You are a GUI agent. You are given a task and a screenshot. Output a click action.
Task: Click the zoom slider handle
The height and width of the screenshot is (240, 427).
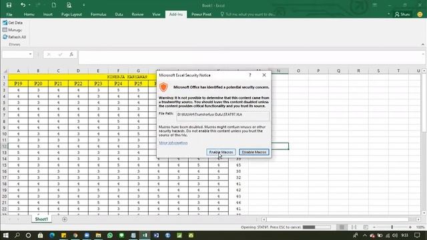pos(392,227)
